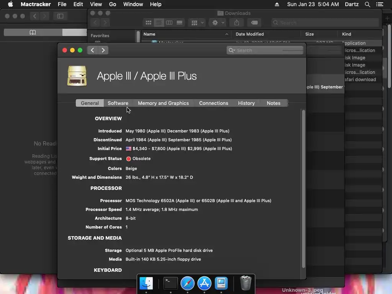This screenshot has width=392, height=294.
Task: Open Safari from the Dock
Action: point(187,283)
